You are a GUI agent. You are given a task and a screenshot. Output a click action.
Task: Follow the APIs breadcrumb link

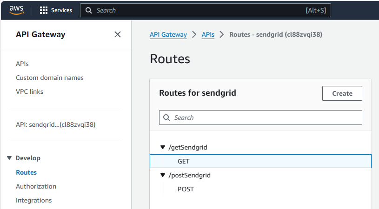pos(208,34)
